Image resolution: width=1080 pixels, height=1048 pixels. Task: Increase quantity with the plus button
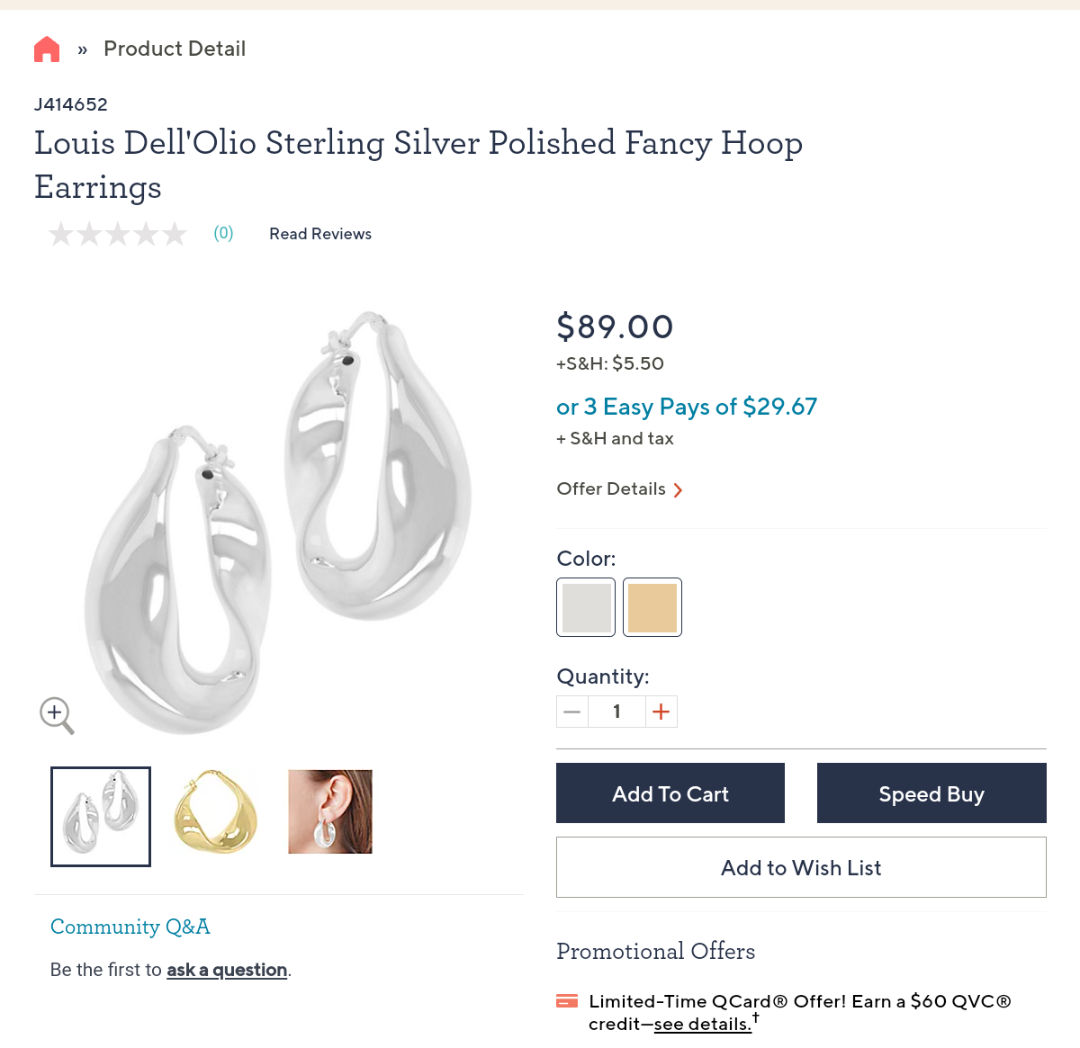[x=661, y=712]
